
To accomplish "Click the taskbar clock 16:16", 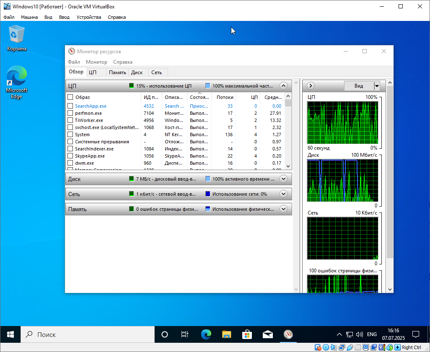I will (x=393, y=331).
